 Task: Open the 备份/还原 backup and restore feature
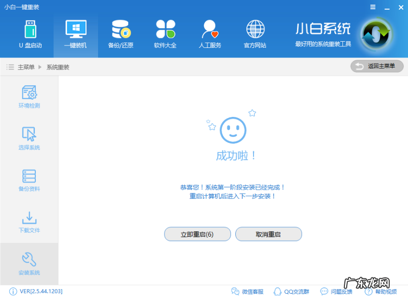pyautogui.click(x=120, y=33)
